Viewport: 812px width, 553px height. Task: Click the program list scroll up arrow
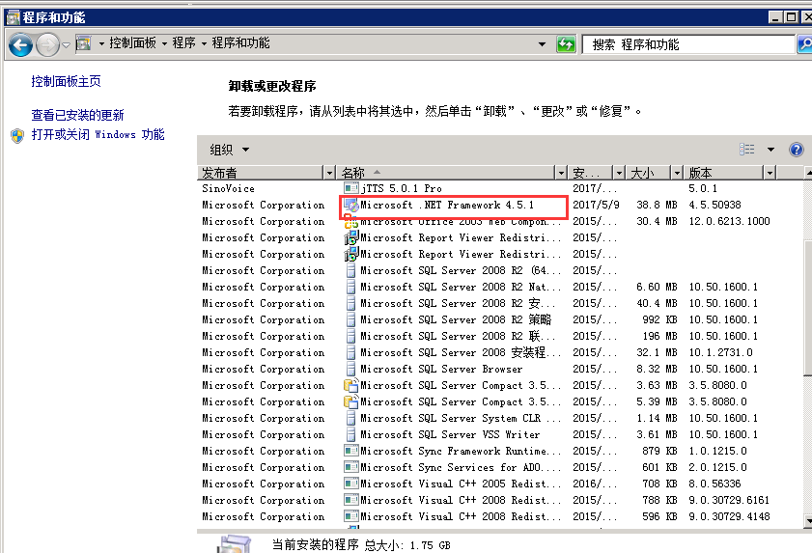[x=808, y=172]
